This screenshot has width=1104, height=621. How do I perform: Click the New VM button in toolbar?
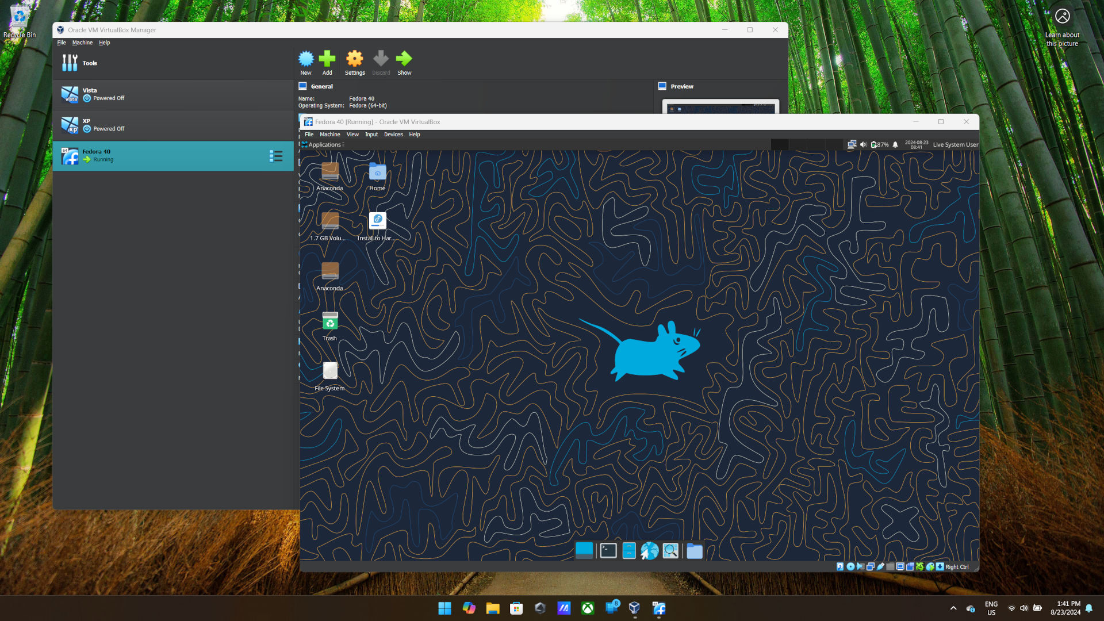(305, 62)
